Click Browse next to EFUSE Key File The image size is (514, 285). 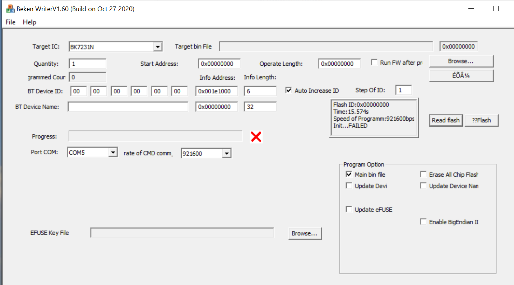pos(305,233)
